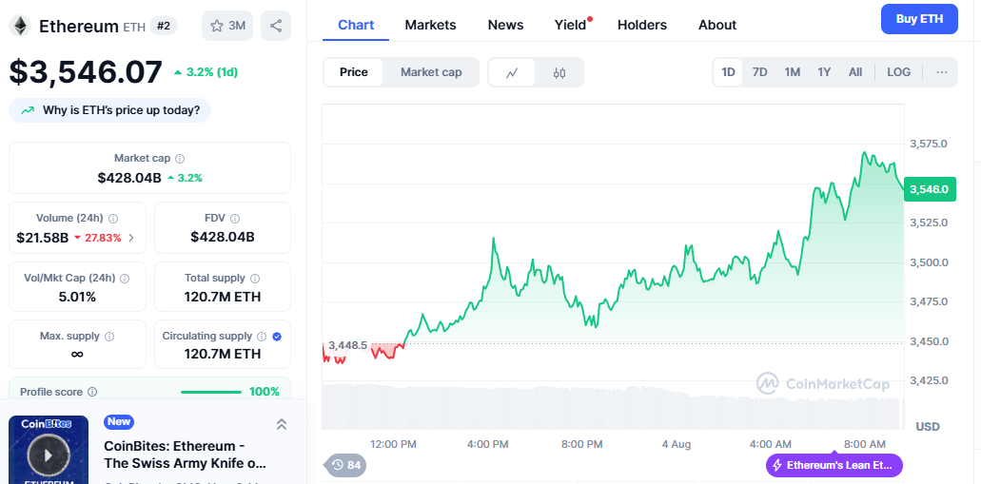Open the About tab

[x=717, y=25]
